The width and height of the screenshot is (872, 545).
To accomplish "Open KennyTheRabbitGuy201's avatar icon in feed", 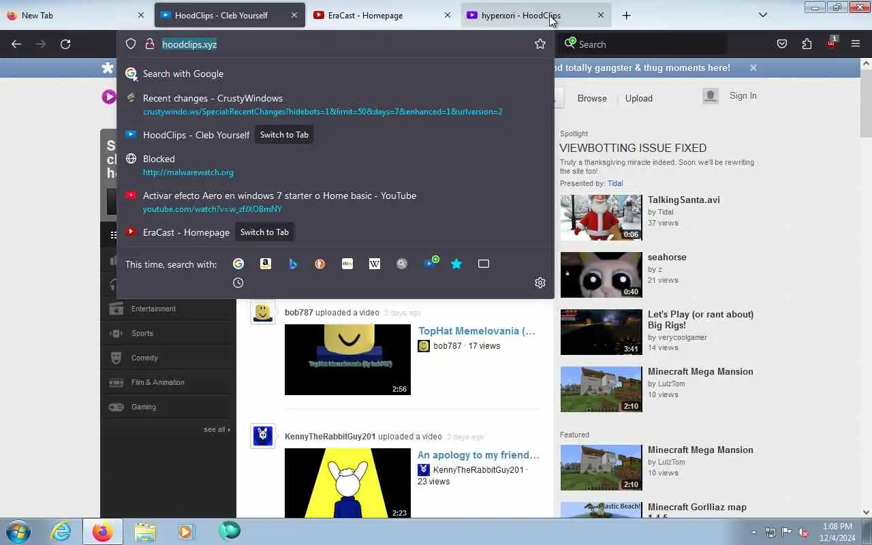I will point(263,435).
